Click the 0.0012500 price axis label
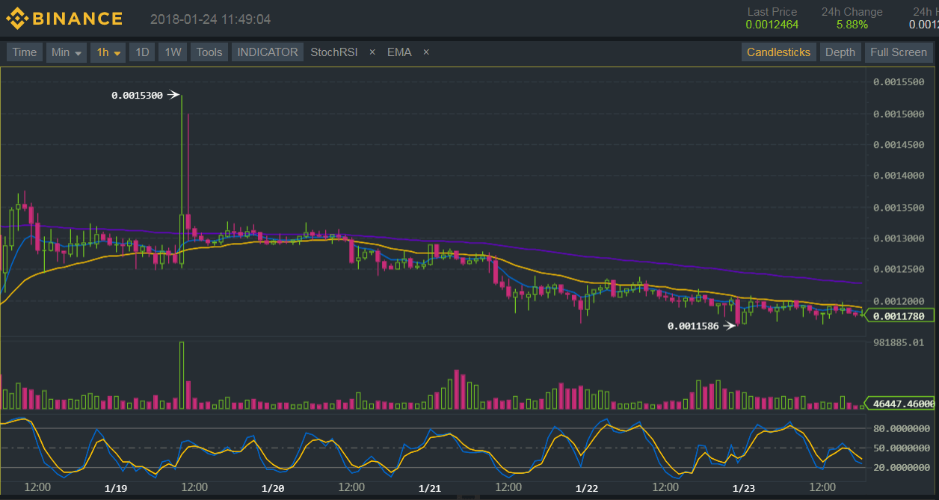This screenshot has height=500, width=939. [899, 269]
